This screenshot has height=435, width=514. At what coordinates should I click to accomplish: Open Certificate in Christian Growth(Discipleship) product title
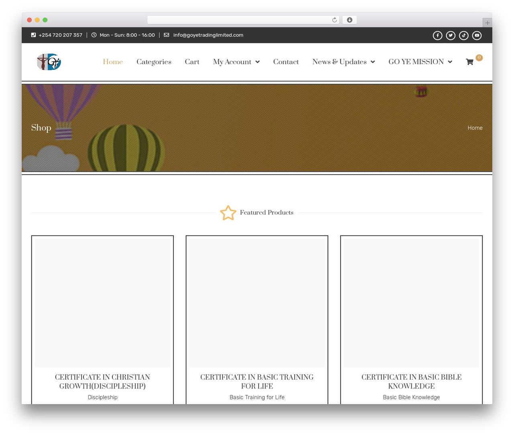click(x=102, y=382)
